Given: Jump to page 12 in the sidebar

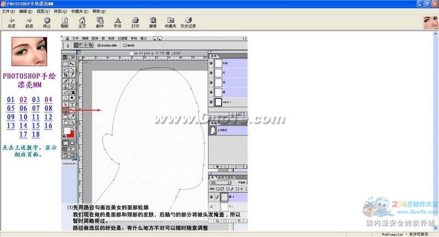Looking at the screenshot, I should (48, 117).
